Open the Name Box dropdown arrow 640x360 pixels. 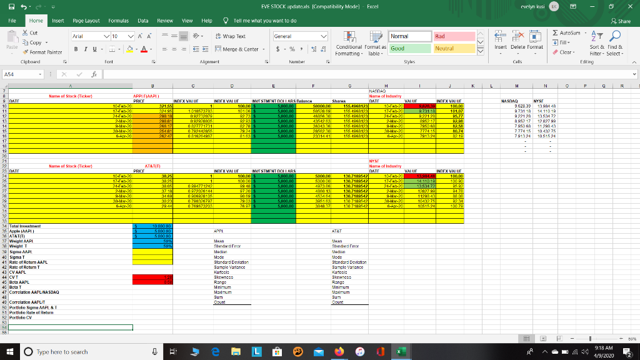click(40, 74)
